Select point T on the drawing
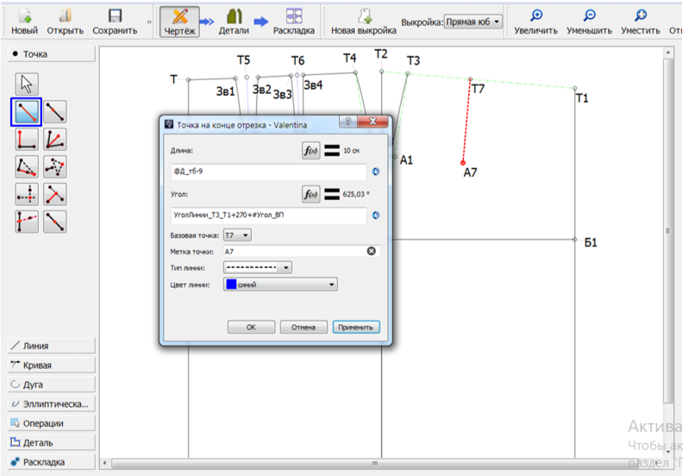The image size is (683, 476). click(189, 79)
